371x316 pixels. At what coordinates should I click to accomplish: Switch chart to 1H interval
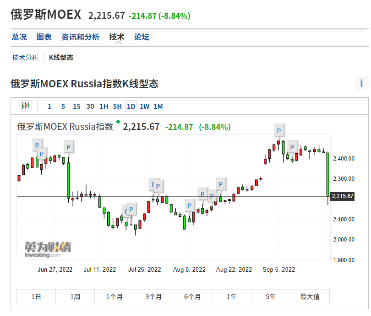click(x=104, y=107)
